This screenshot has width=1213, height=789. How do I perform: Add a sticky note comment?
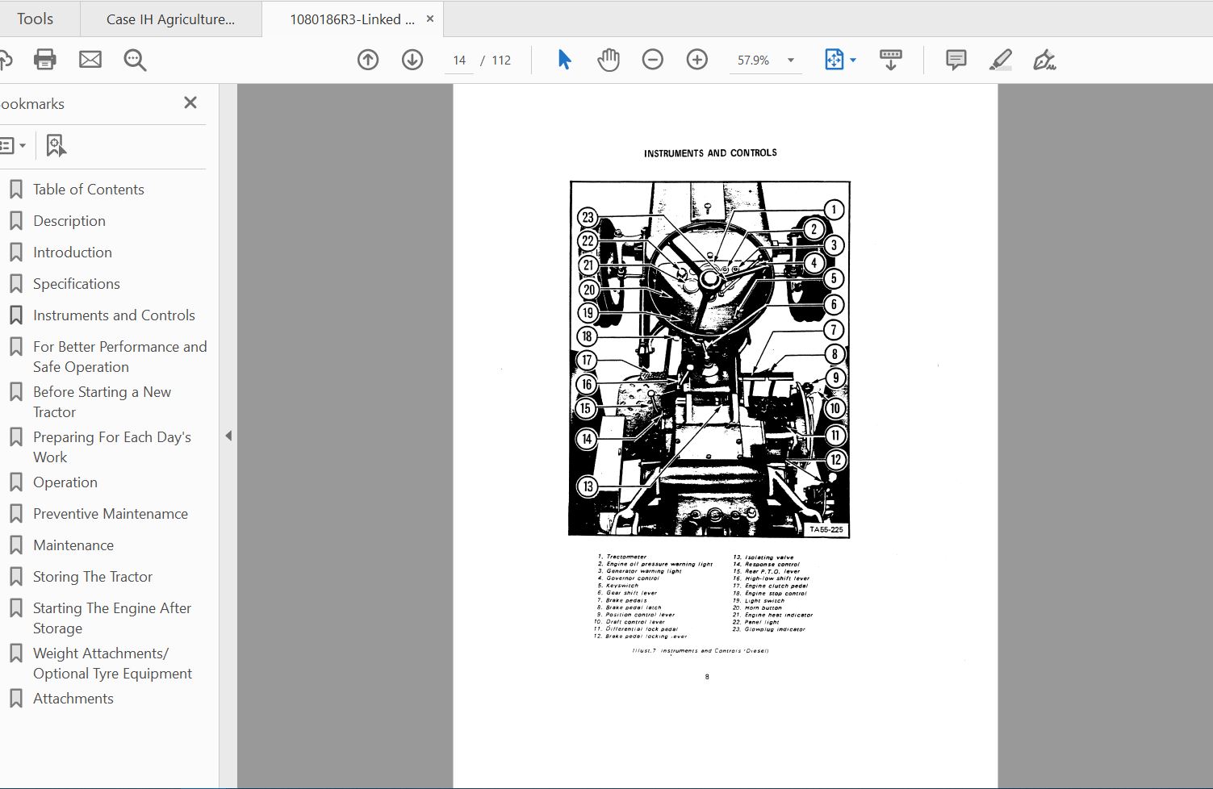tap(956, 60)
